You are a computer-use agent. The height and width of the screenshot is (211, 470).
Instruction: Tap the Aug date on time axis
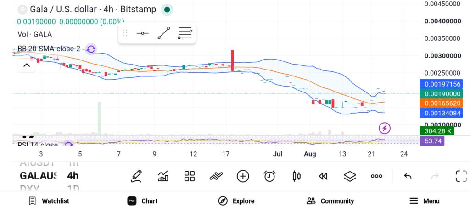(310, 154)
